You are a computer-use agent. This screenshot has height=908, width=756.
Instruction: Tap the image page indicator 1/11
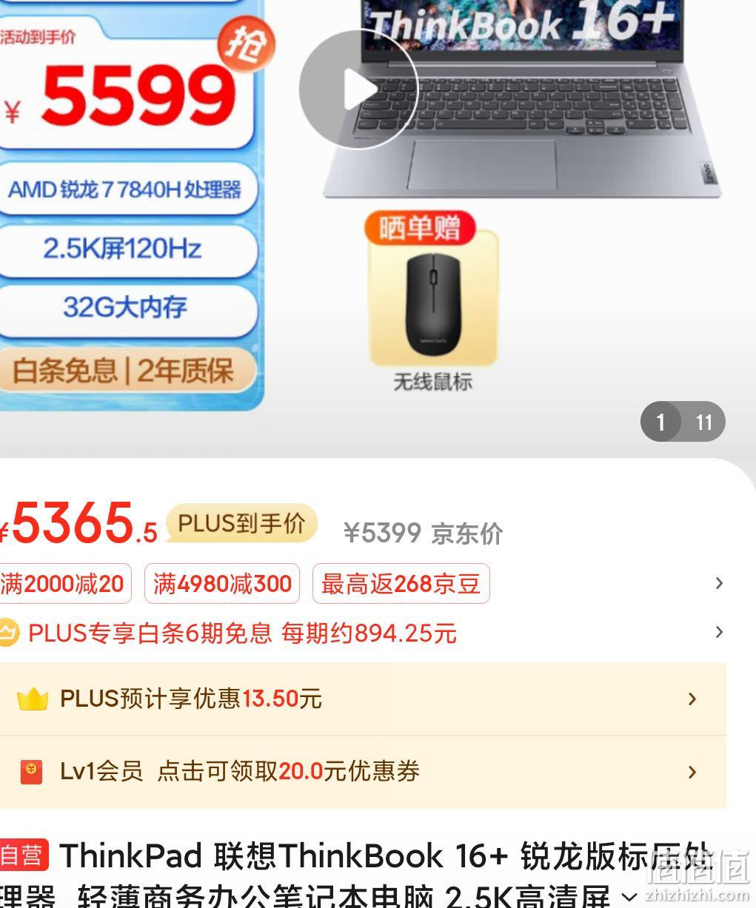[683, 422]
